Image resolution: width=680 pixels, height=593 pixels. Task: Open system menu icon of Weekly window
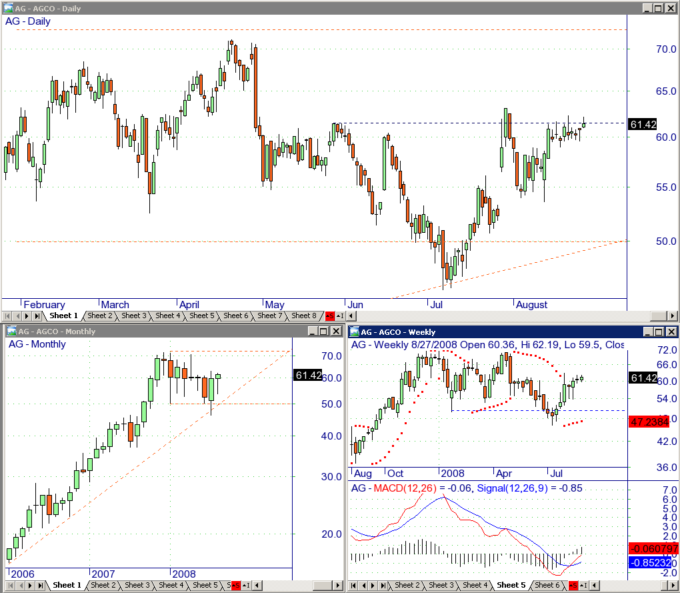pyautogui.click(x=355, y=332)
